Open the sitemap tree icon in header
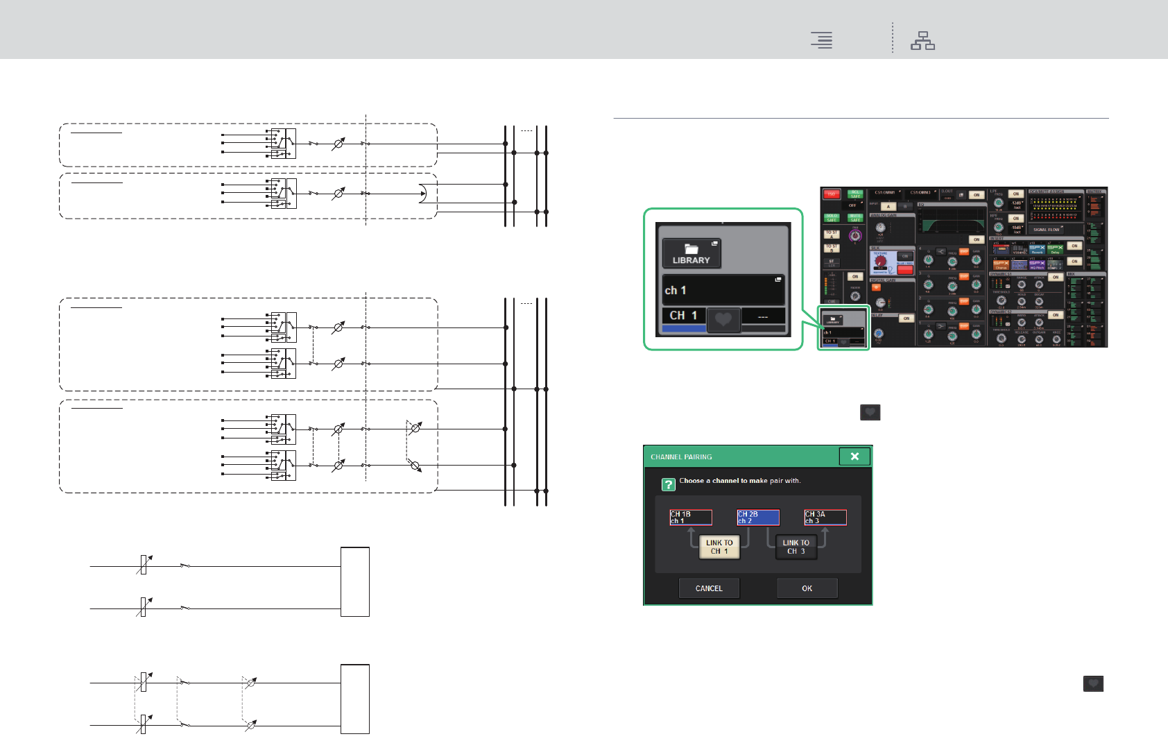The width and height of the screenshot is (1168, 741). [922, 40]
